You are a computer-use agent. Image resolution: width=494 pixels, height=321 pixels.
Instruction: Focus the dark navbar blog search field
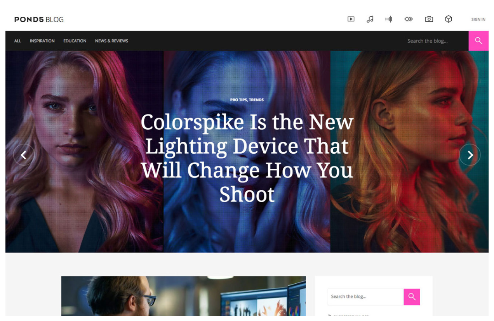[435, 41]
